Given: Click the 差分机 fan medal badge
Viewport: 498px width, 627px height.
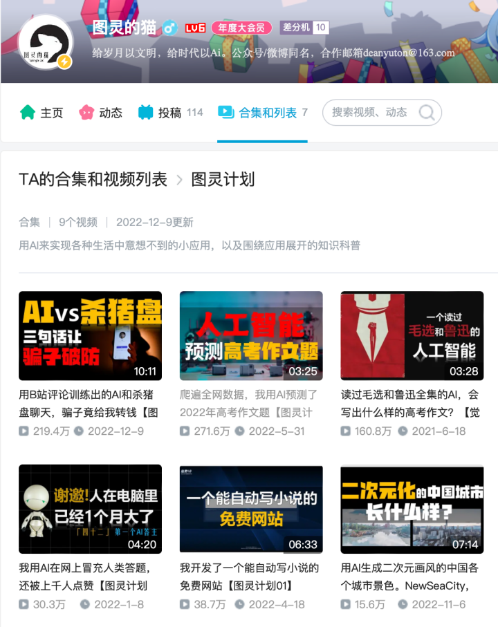Looking at the screenshot, I should 304,27.
